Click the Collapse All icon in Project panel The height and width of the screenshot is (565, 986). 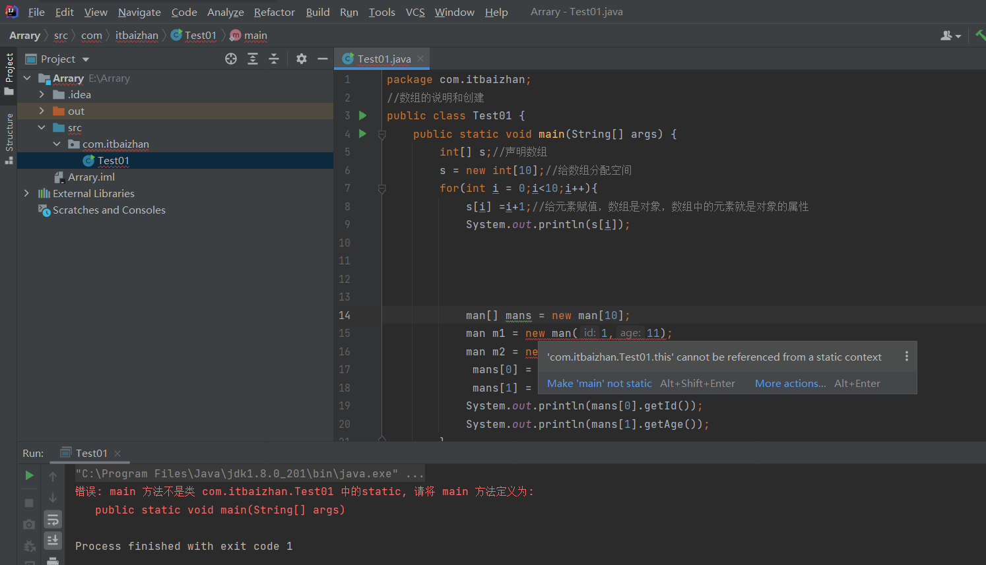click(x=274, y=59)
